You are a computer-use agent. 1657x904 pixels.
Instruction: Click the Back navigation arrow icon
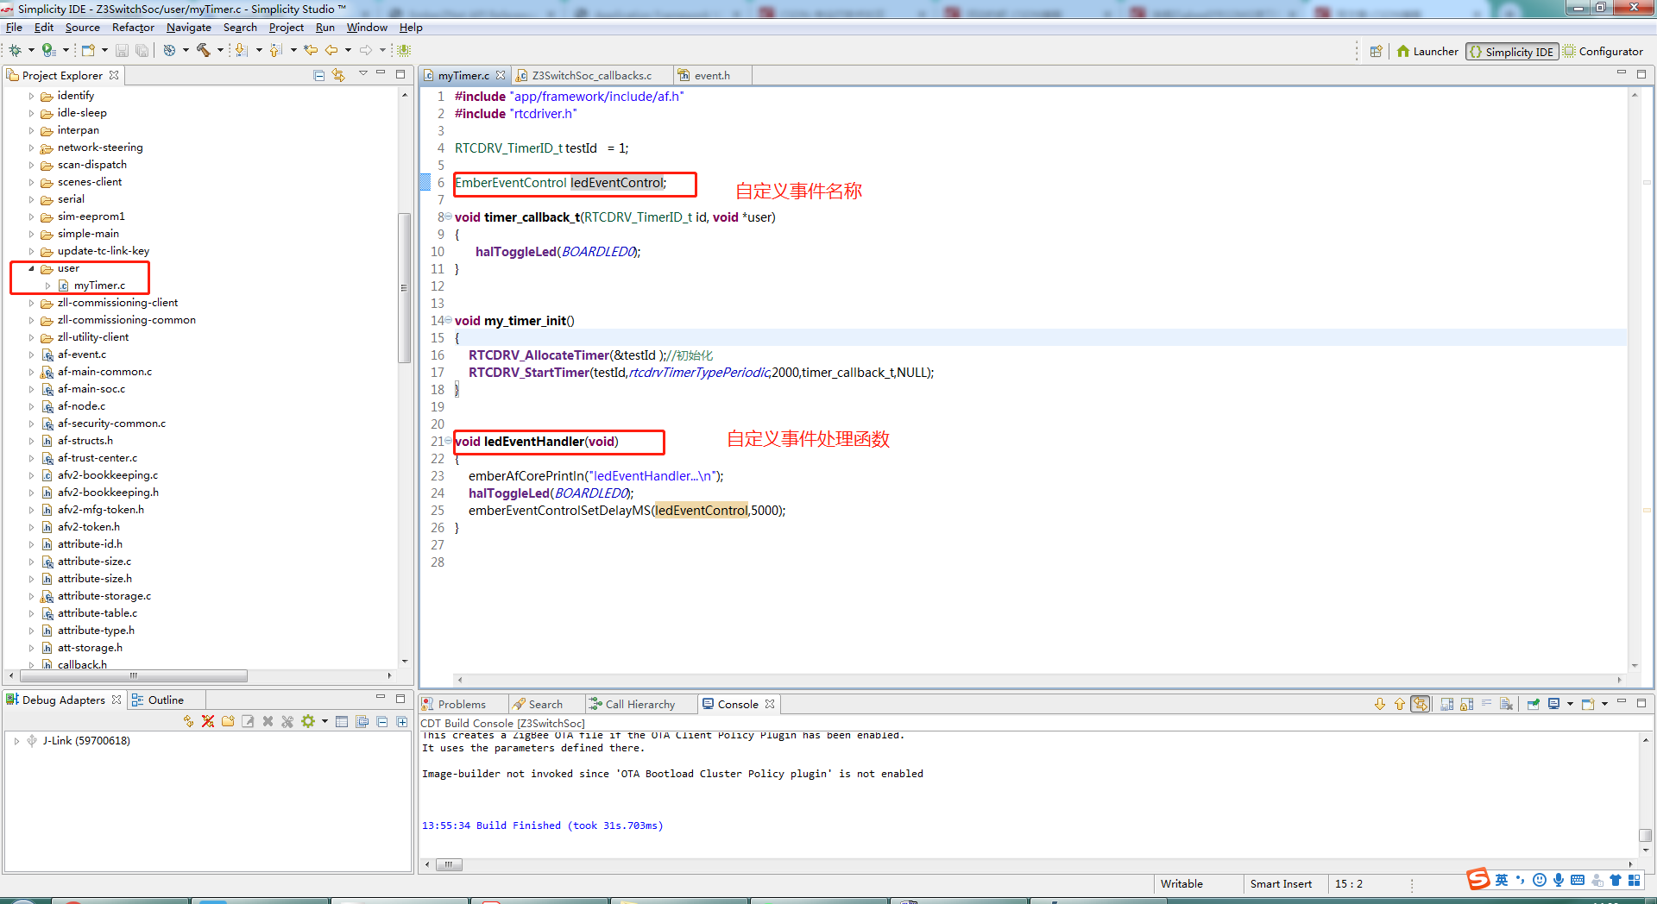tap(331, 51)
